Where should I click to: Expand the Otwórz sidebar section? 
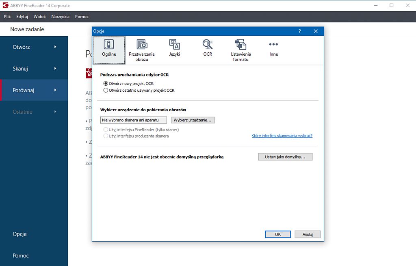[x=34, y=47]
